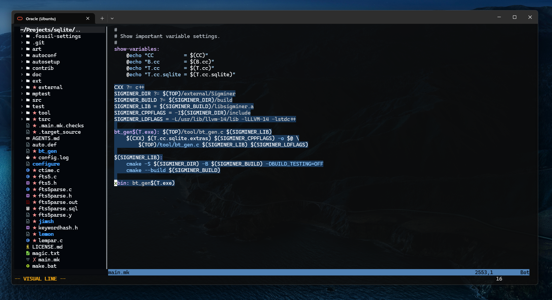Screen dimensions: 552x300
Task: Click the configure file icon
Action: click(28, 164)
